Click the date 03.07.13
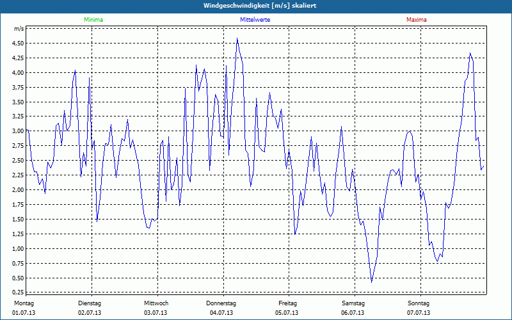 pyautogui.click(x=156, y=313)
